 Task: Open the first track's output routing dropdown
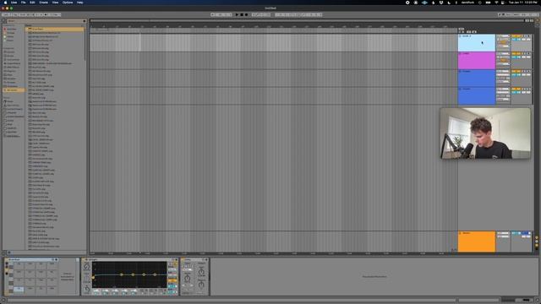coord(503,46)
